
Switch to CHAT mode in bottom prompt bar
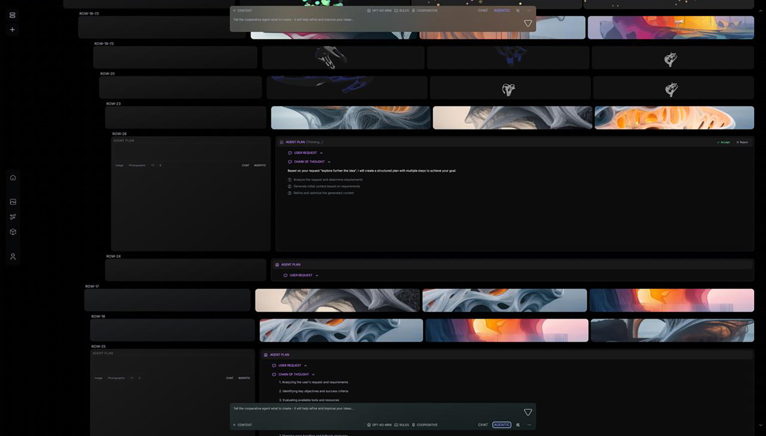coord(483,425)
